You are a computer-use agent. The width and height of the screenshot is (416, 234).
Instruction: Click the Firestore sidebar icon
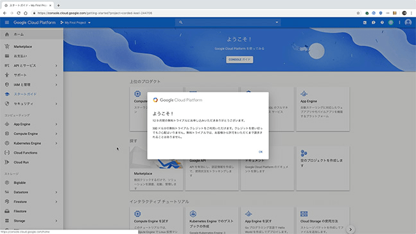[7, 202]
